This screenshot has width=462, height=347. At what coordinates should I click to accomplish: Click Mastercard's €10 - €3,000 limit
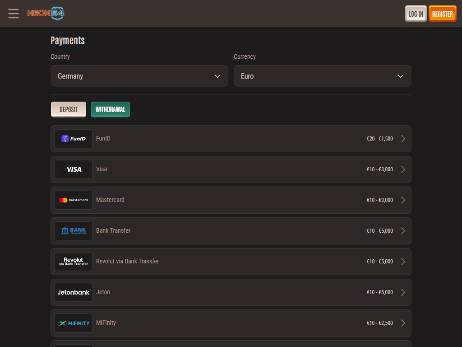click(379, 200)
